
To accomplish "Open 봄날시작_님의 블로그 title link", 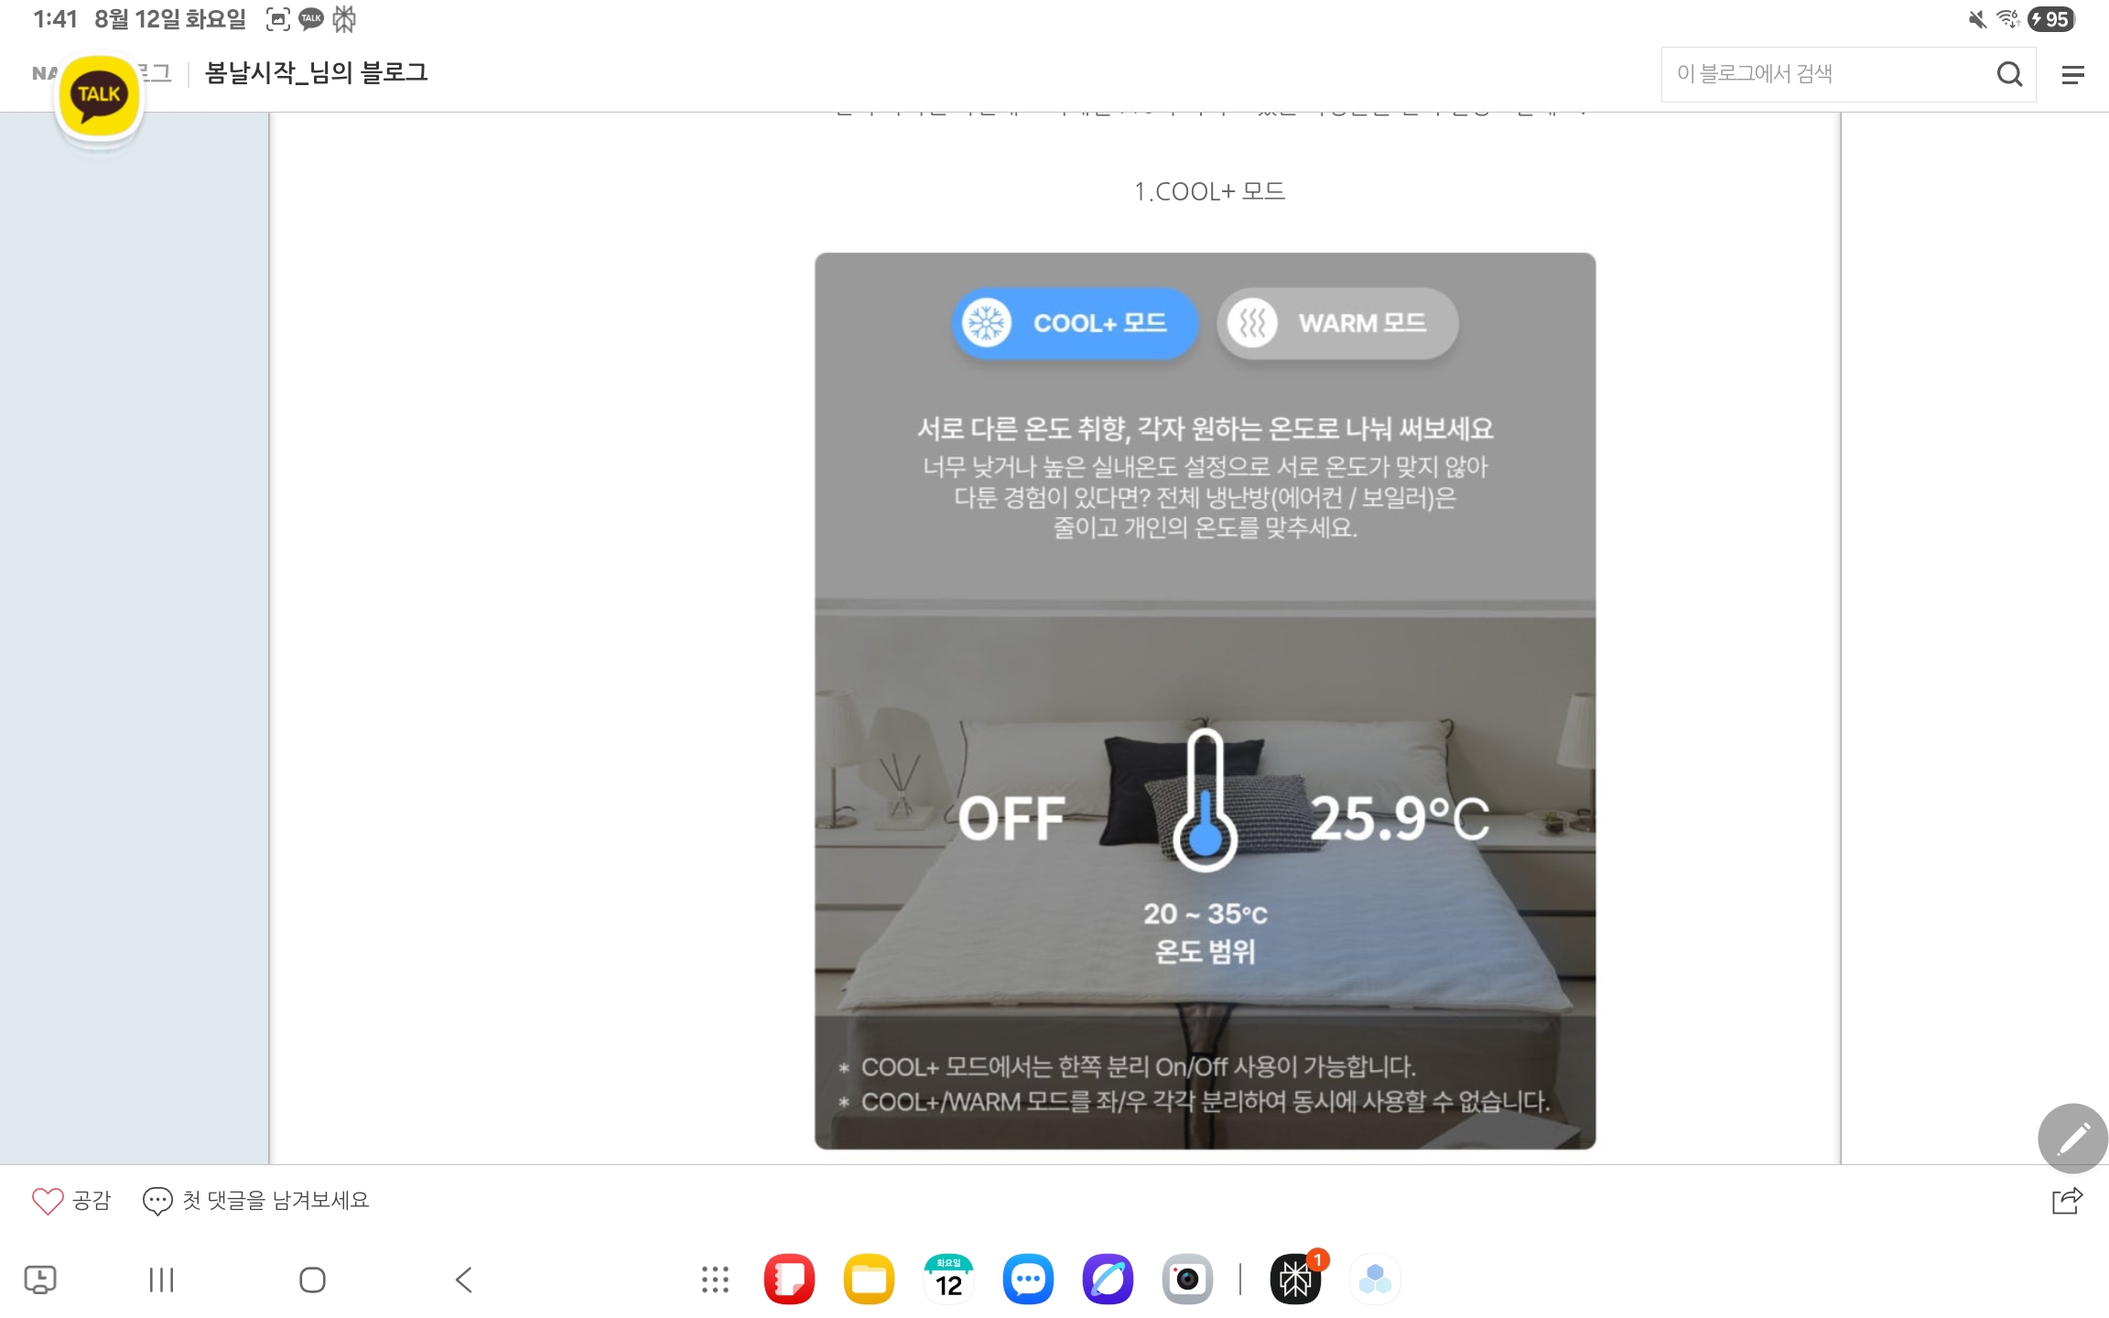I will (x=316, y=73).
